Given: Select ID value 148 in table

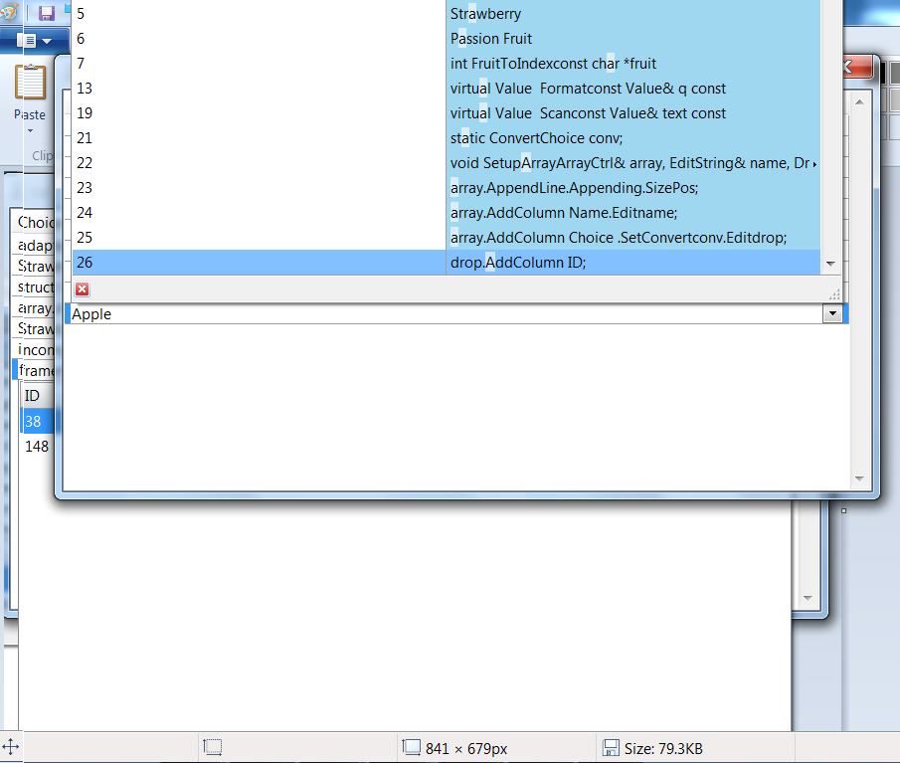Looking at the screenshot, I should pos(37,447).
